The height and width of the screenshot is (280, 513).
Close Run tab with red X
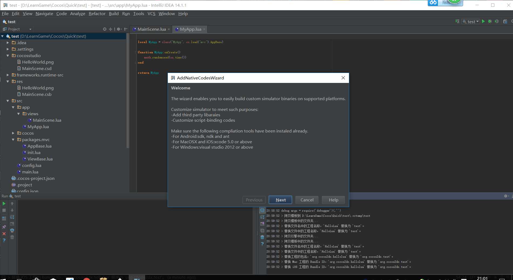pos(4,234)
